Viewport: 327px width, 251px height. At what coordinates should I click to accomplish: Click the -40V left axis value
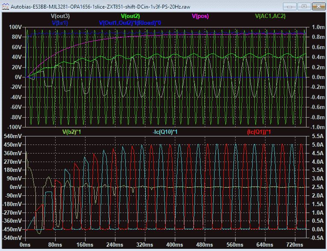click(16, 97)
